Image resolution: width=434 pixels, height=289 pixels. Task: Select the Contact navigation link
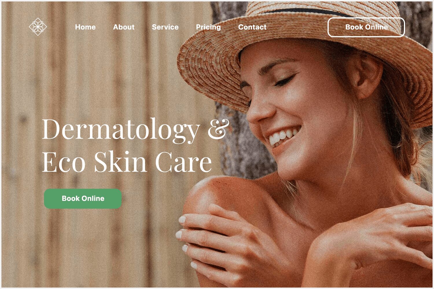(x=252, y=27)
